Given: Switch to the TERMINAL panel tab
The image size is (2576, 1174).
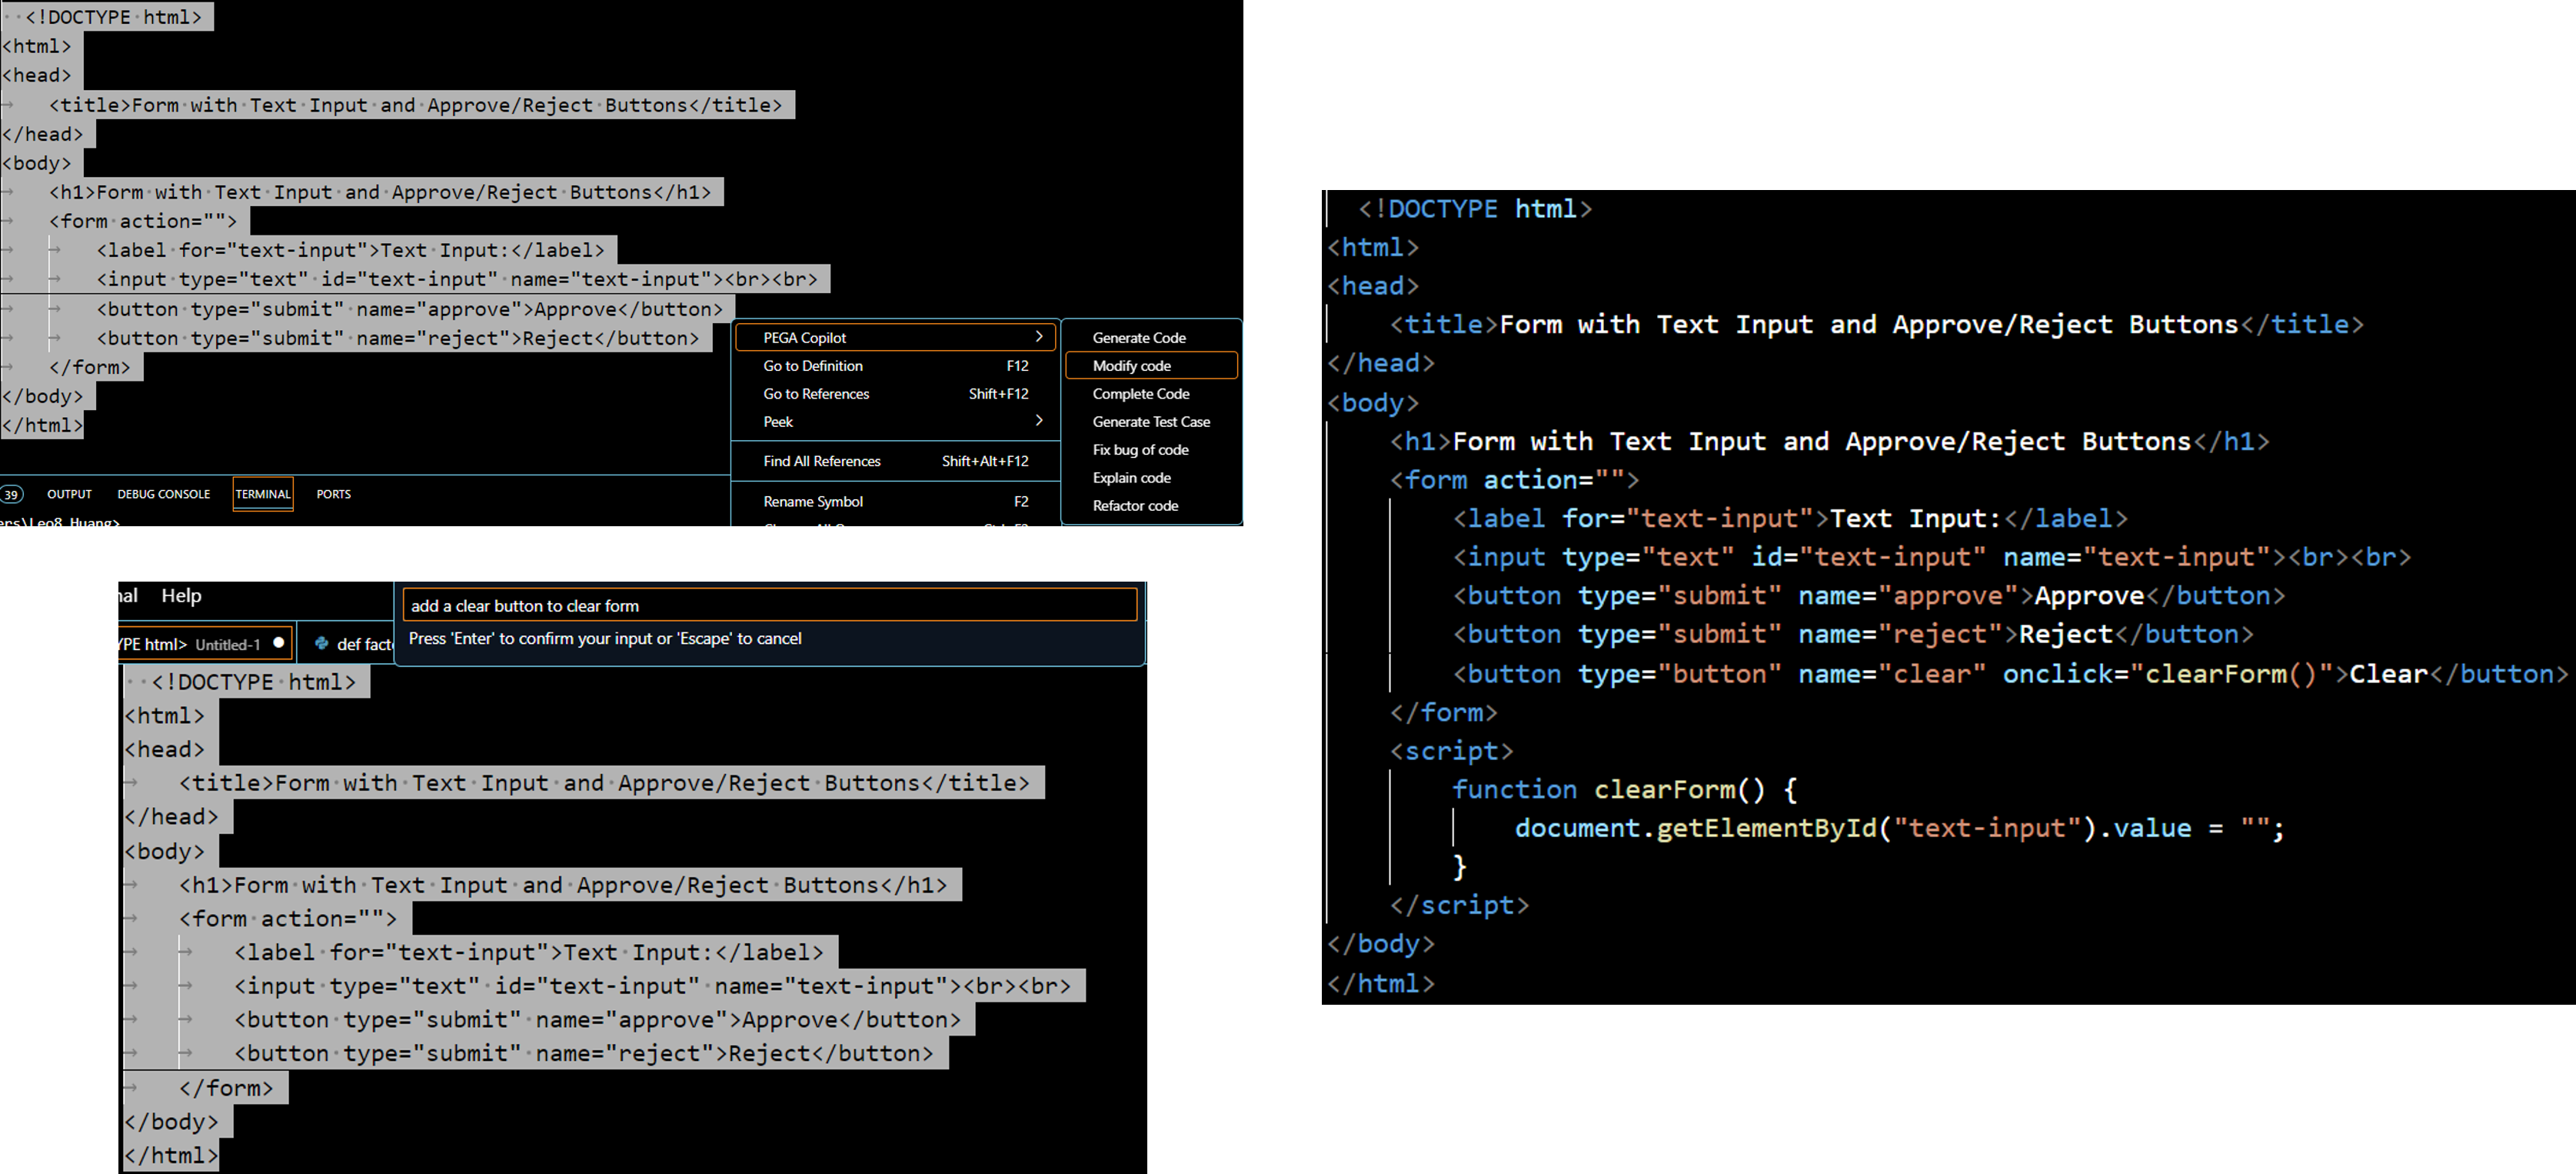Looking at the screenshot, I should click(x=263, y=495).
